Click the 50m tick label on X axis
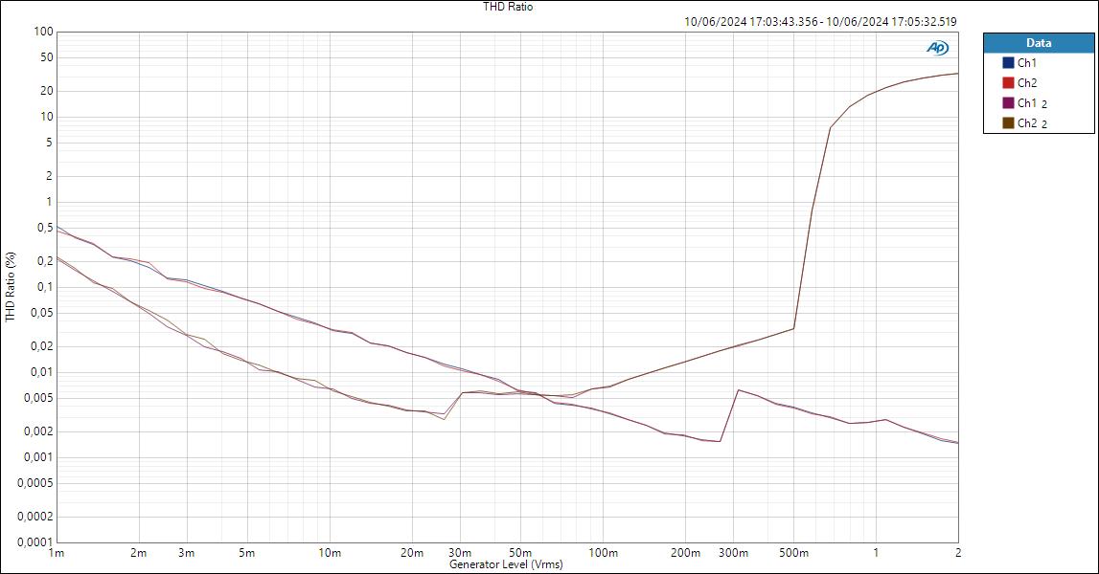 pos(520,553)
